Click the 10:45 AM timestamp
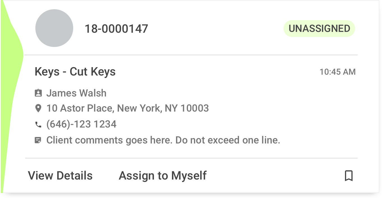Image resolution: width=382 pixels, height=198 pixels. [x=338, y=72]
